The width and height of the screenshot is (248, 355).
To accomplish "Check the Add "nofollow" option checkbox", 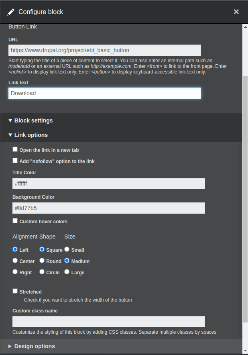I will (15, 161).
